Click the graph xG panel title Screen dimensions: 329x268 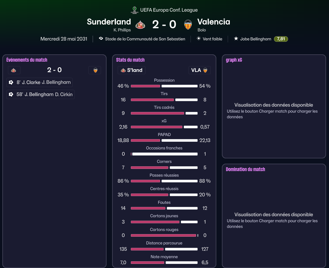(x=234, y=60)
